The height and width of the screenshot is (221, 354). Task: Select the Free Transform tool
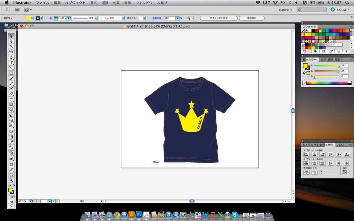(x=11, y=115)
